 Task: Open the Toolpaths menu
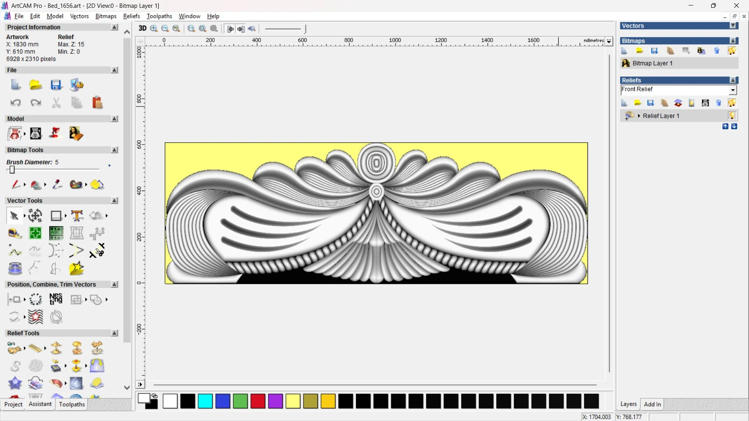[x=159, y=16]
